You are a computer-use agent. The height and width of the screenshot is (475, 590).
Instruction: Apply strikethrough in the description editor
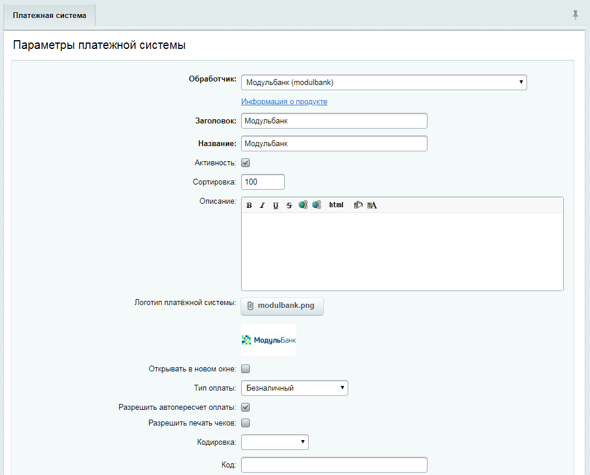pyautogui.click(x=289, y=205)
